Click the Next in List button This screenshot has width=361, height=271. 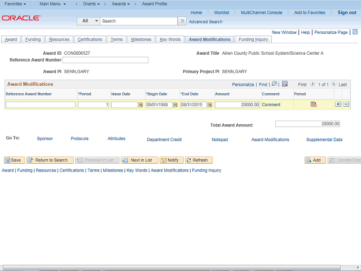[139, 160]
